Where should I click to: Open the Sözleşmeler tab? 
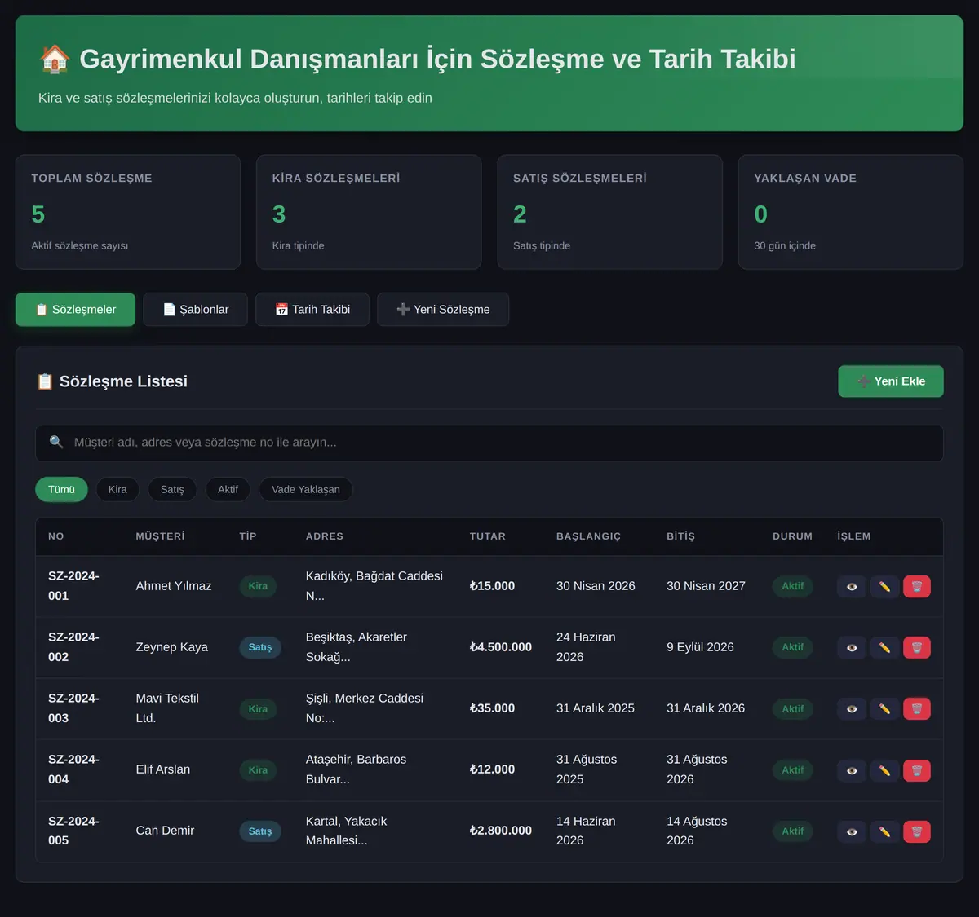click(x=75, y=310)
